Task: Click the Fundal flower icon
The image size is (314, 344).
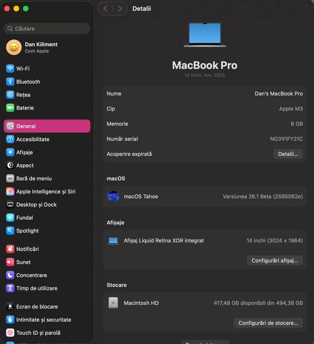Action: tap(10, 218)
